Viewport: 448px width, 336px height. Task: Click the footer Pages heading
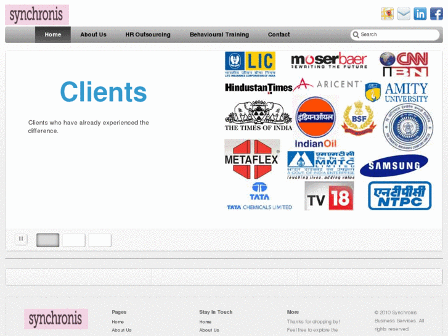click(119, 312)
